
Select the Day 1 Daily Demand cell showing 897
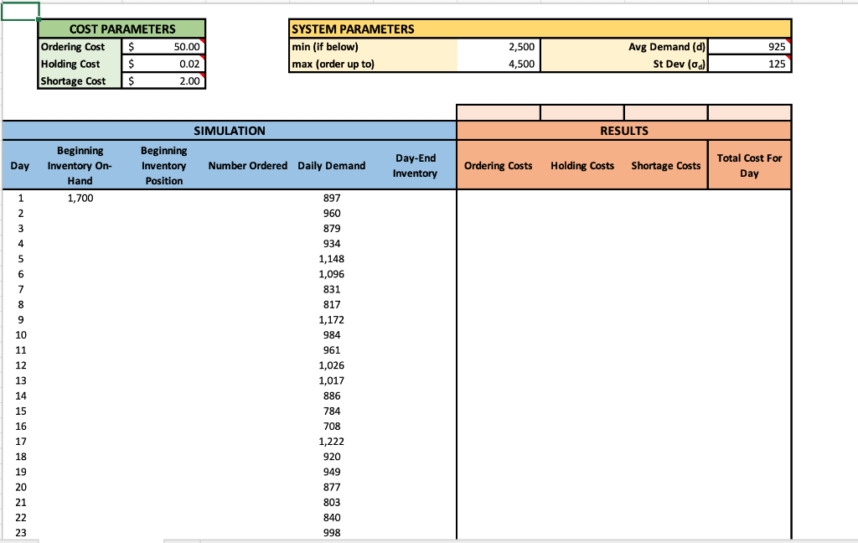coord(331,198)
